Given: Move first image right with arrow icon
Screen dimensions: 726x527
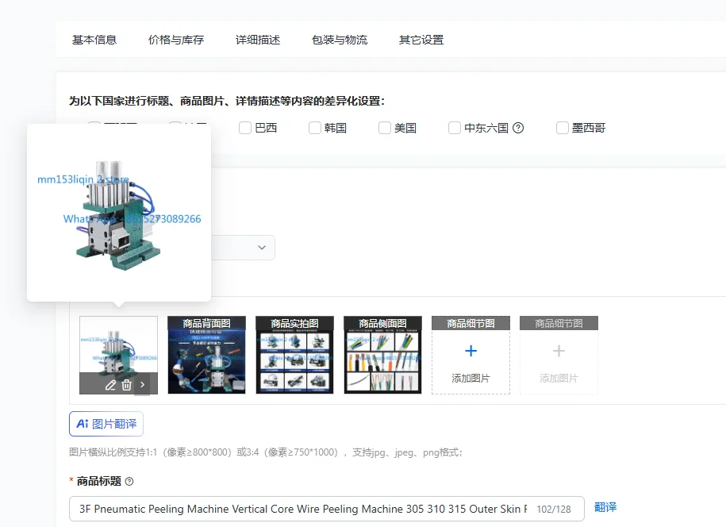Looking at the screenshot, I should (x=142, y=384).
